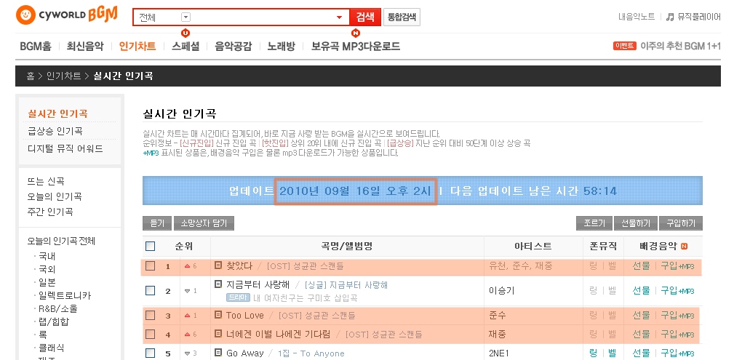Click the 이벤트 badge icon

click(x=625, y=47)
